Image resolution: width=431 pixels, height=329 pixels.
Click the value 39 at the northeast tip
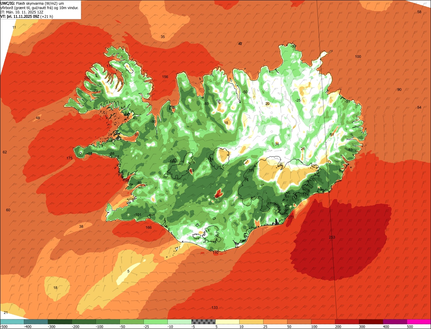[294, 46]
